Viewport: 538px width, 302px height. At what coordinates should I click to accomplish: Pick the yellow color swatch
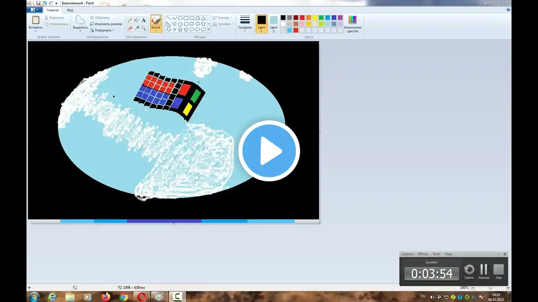coord(315,18)
